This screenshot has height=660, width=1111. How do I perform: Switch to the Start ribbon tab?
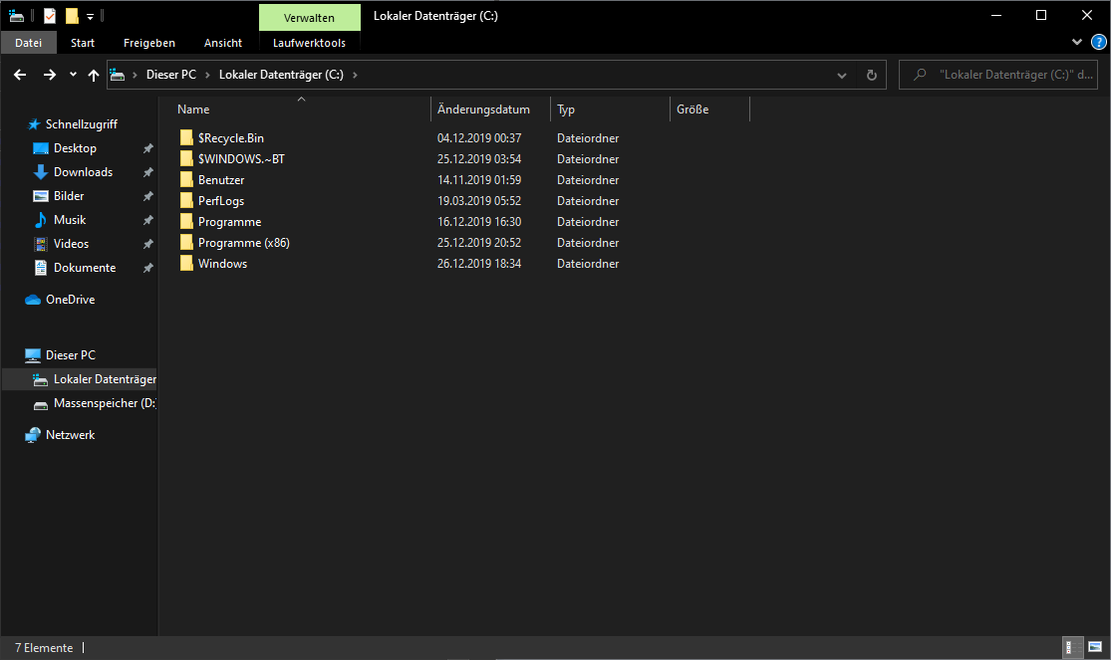coord(83,43)
